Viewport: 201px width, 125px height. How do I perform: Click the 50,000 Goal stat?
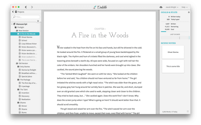[x=170, y=29]
